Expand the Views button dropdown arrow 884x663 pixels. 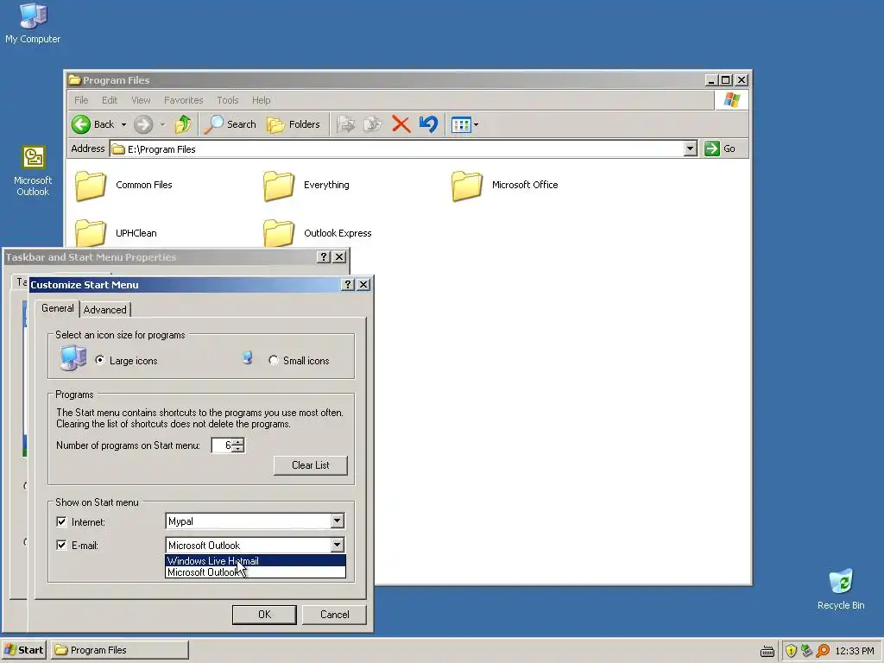click(x=477, y=124)
